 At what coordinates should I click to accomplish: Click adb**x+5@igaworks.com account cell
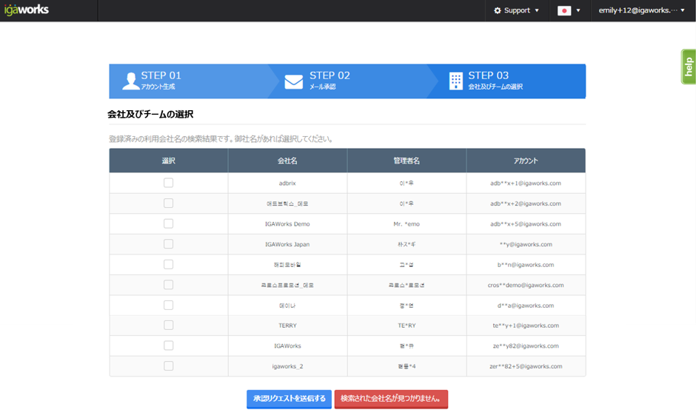[x=526, y=224]
